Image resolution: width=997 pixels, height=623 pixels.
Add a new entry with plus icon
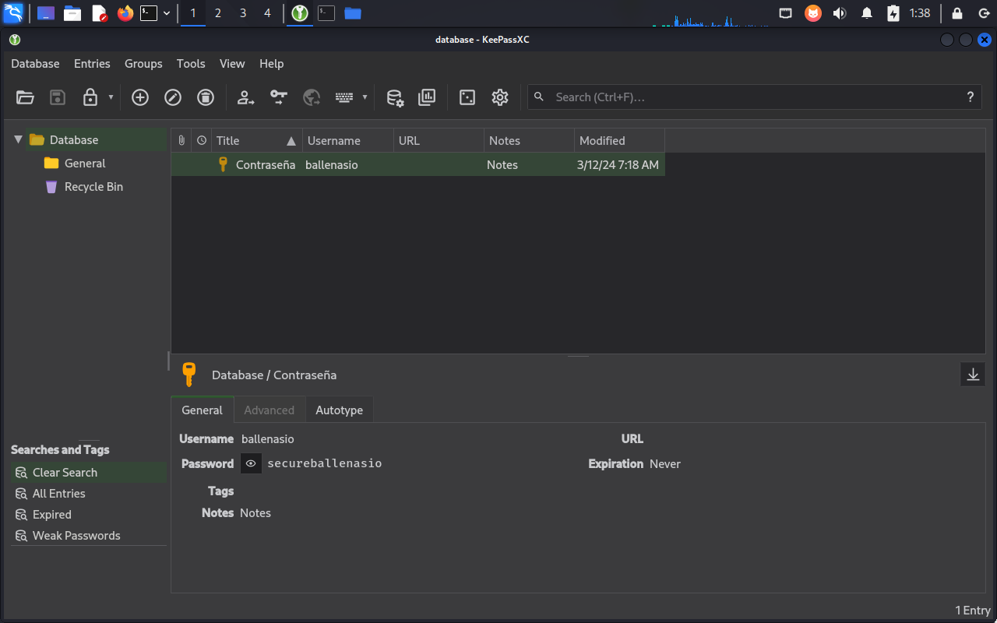140,97
